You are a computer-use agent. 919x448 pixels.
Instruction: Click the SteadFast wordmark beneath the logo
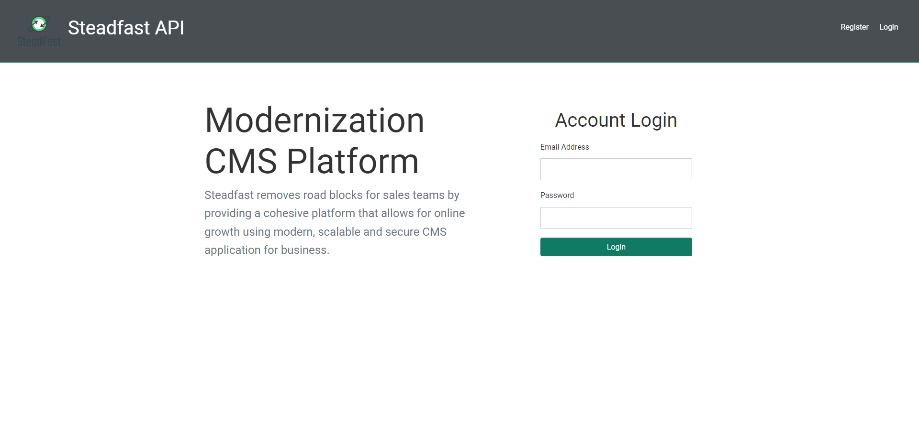(39, 42)
